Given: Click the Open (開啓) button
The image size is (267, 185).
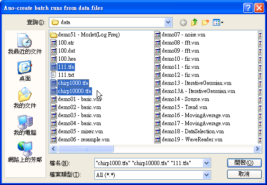Looking at the screenshot, I should click(244, 163).
